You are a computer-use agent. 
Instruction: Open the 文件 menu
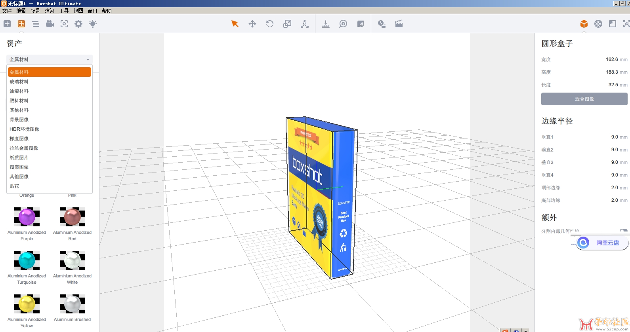coord(7,11)
